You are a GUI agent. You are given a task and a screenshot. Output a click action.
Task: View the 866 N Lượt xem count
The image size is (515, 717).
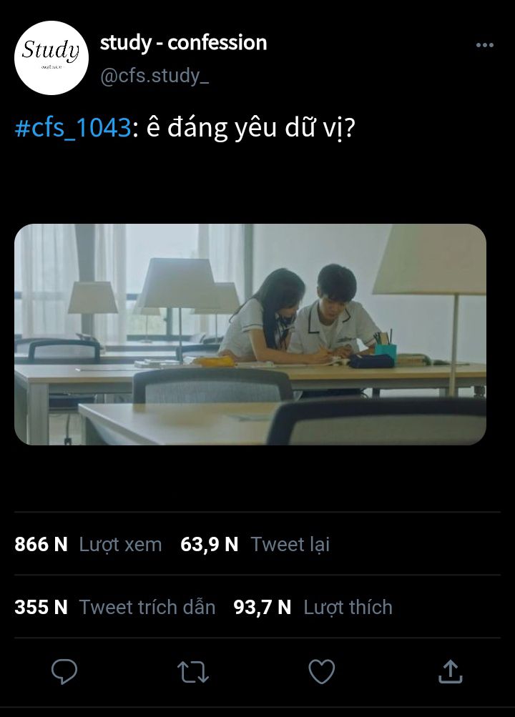88,544
